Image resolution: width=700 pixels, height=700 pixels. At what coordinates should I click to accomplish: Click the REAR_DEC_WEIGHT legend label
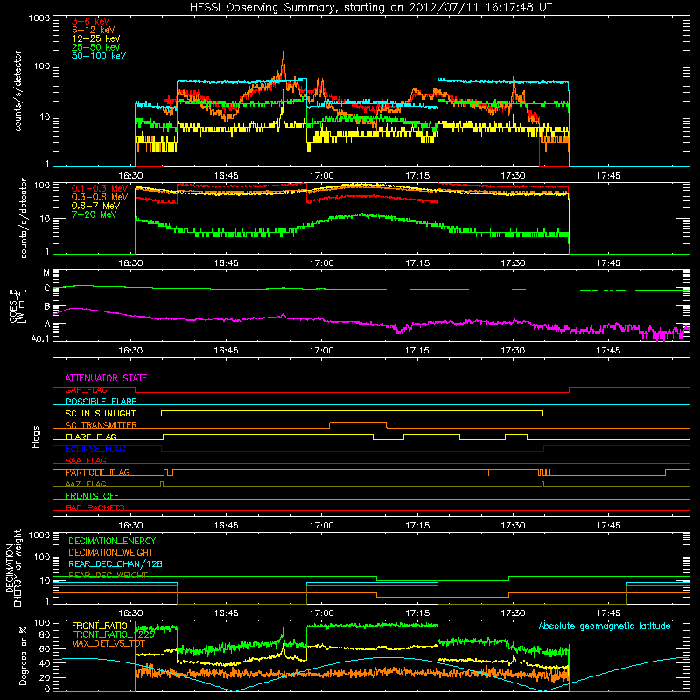click(108, 576)
